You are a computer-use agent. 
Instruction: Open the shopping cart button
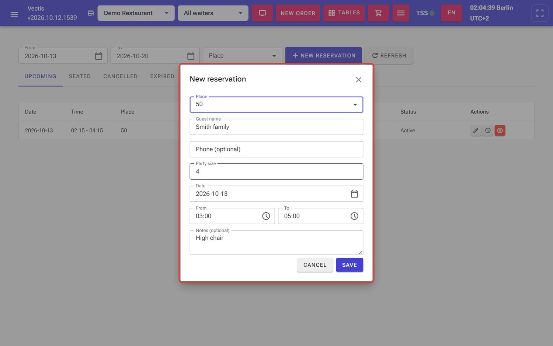[x=378, y=13]
